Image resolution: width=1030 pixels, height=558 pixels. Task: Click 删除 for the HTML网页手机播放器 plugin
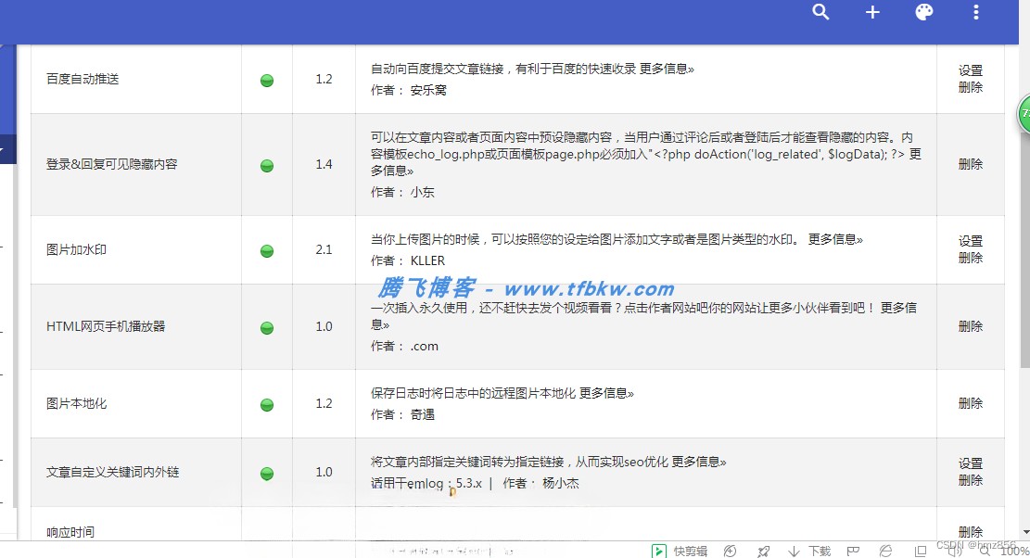click(970, 326)
